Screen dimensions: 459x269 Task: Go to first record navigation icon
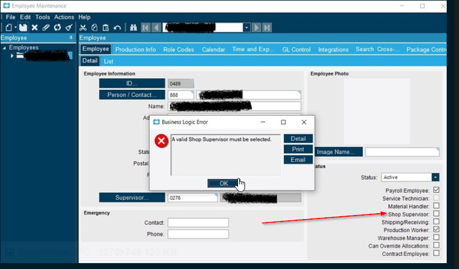pos(145,28)
